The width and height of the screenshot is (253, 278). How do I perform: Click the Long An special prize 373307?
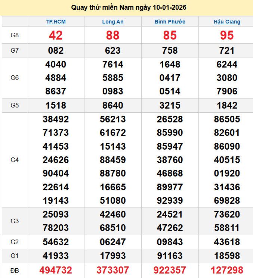point(113,270)
